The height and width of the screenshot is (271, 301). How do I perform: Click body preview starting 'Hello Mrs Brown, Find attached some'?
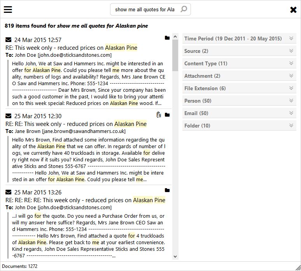click(89, 159)
